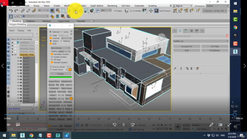Enable Rotate Clusters checkbox
Screen dimensions: 247x139
[52, 57]
